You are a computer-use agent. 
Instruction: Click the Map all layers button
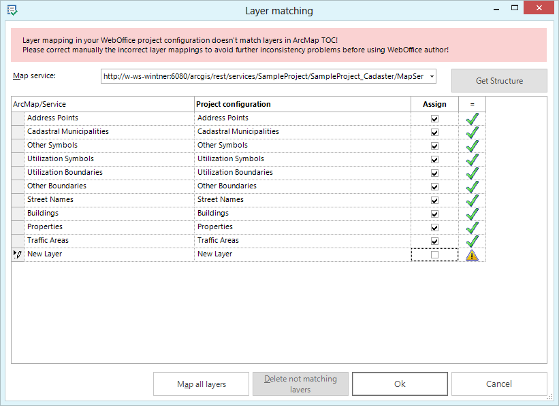201,384
